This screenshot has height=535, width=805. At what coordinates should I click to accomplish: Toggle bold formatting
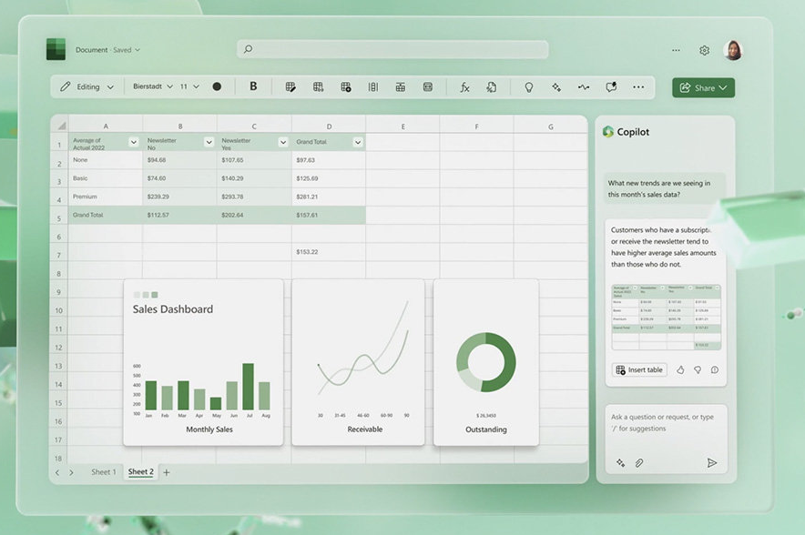(253, 86)
